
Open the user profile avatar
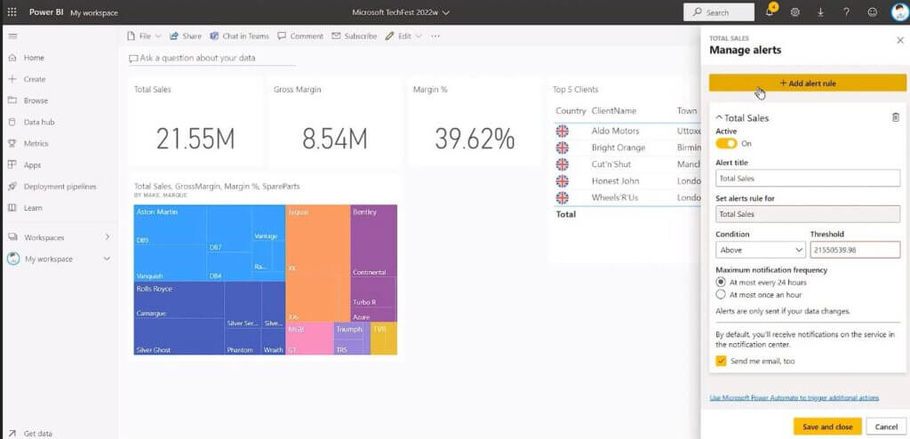point(899,12)
